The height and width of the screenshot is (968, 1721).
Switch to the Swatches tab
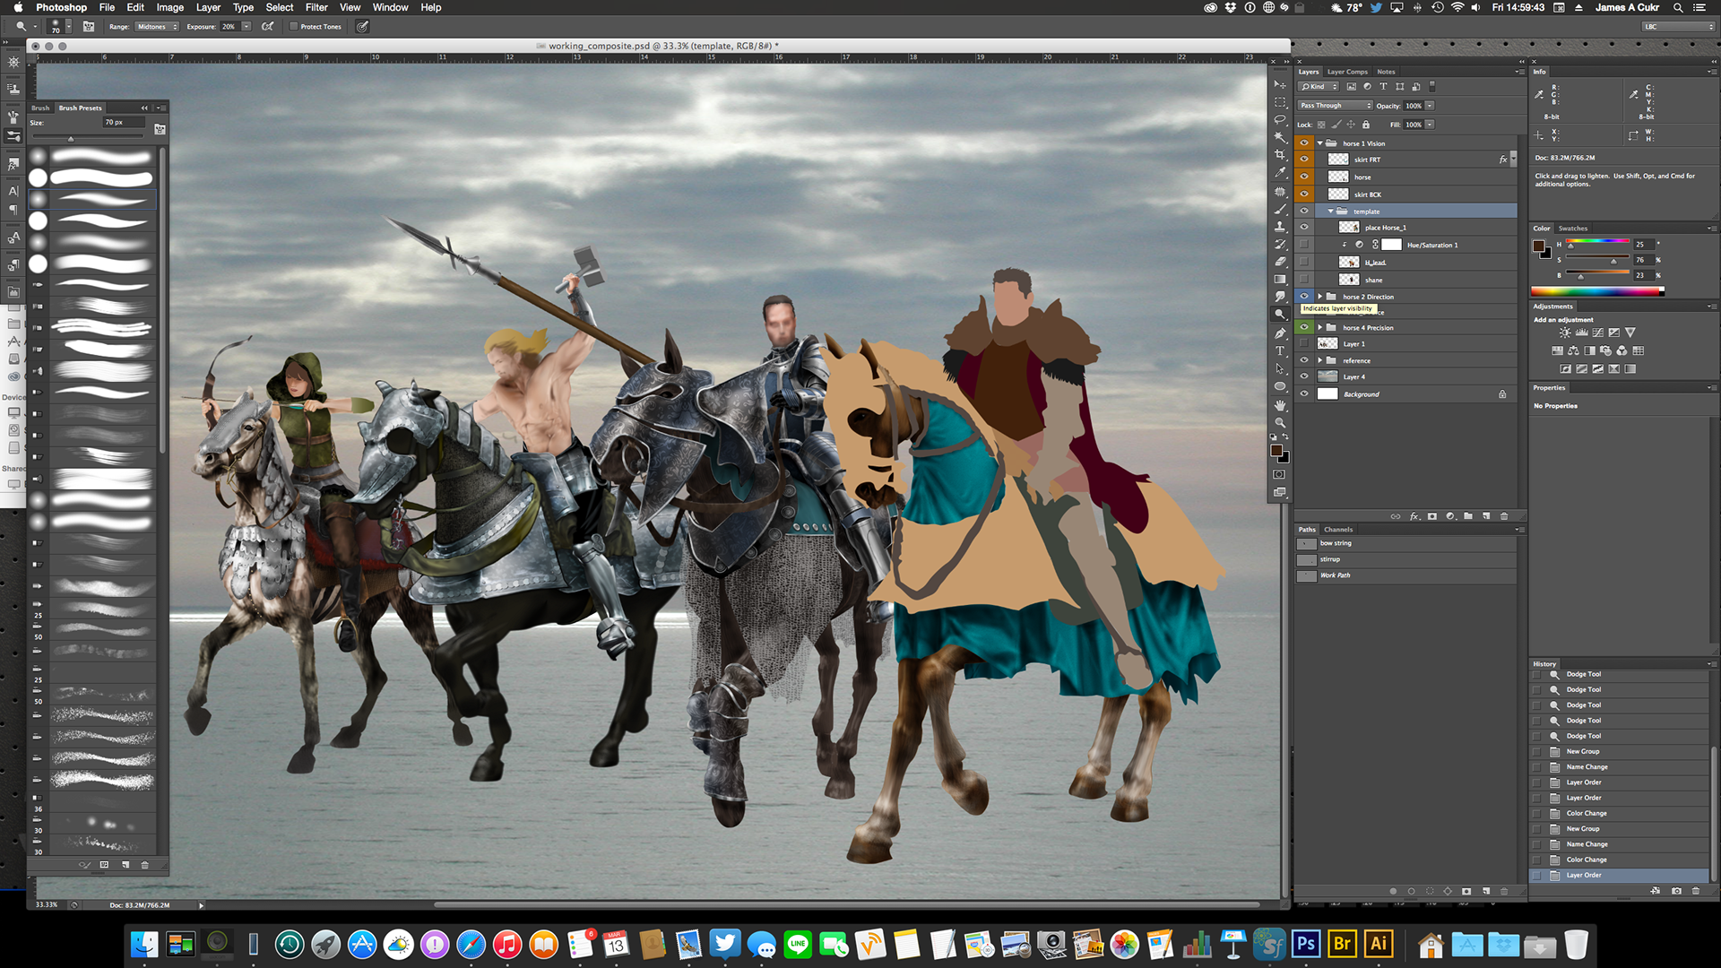pyautogui.click(x=1572, y=229)
